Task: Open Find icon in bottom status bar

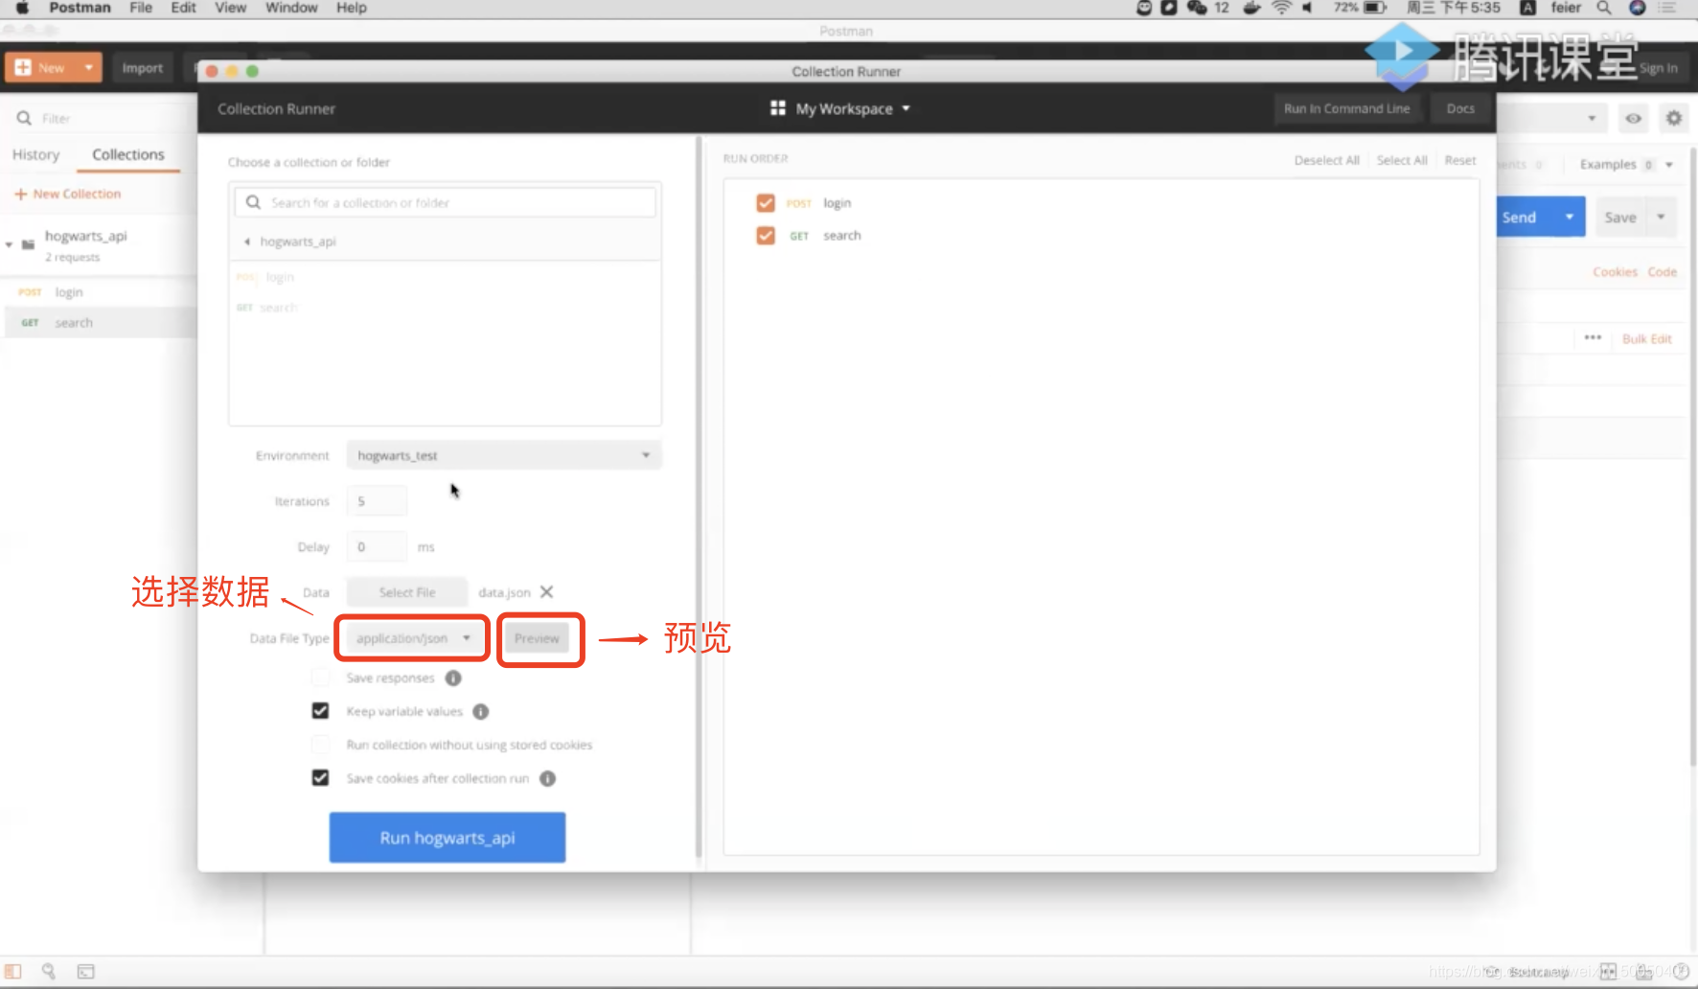Action: pos(49,972)
